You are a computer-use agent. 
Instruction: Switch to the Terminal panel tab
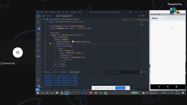pos(63,72)
